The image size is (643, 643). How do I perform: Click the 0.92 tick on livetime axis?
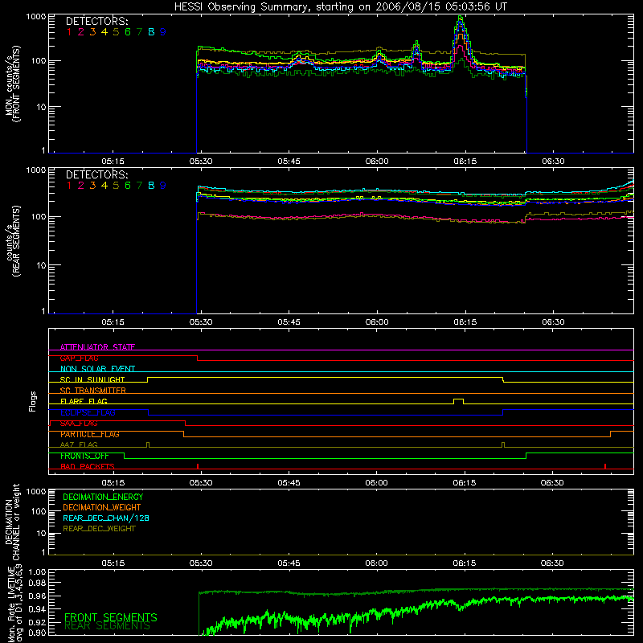point(37,622)
